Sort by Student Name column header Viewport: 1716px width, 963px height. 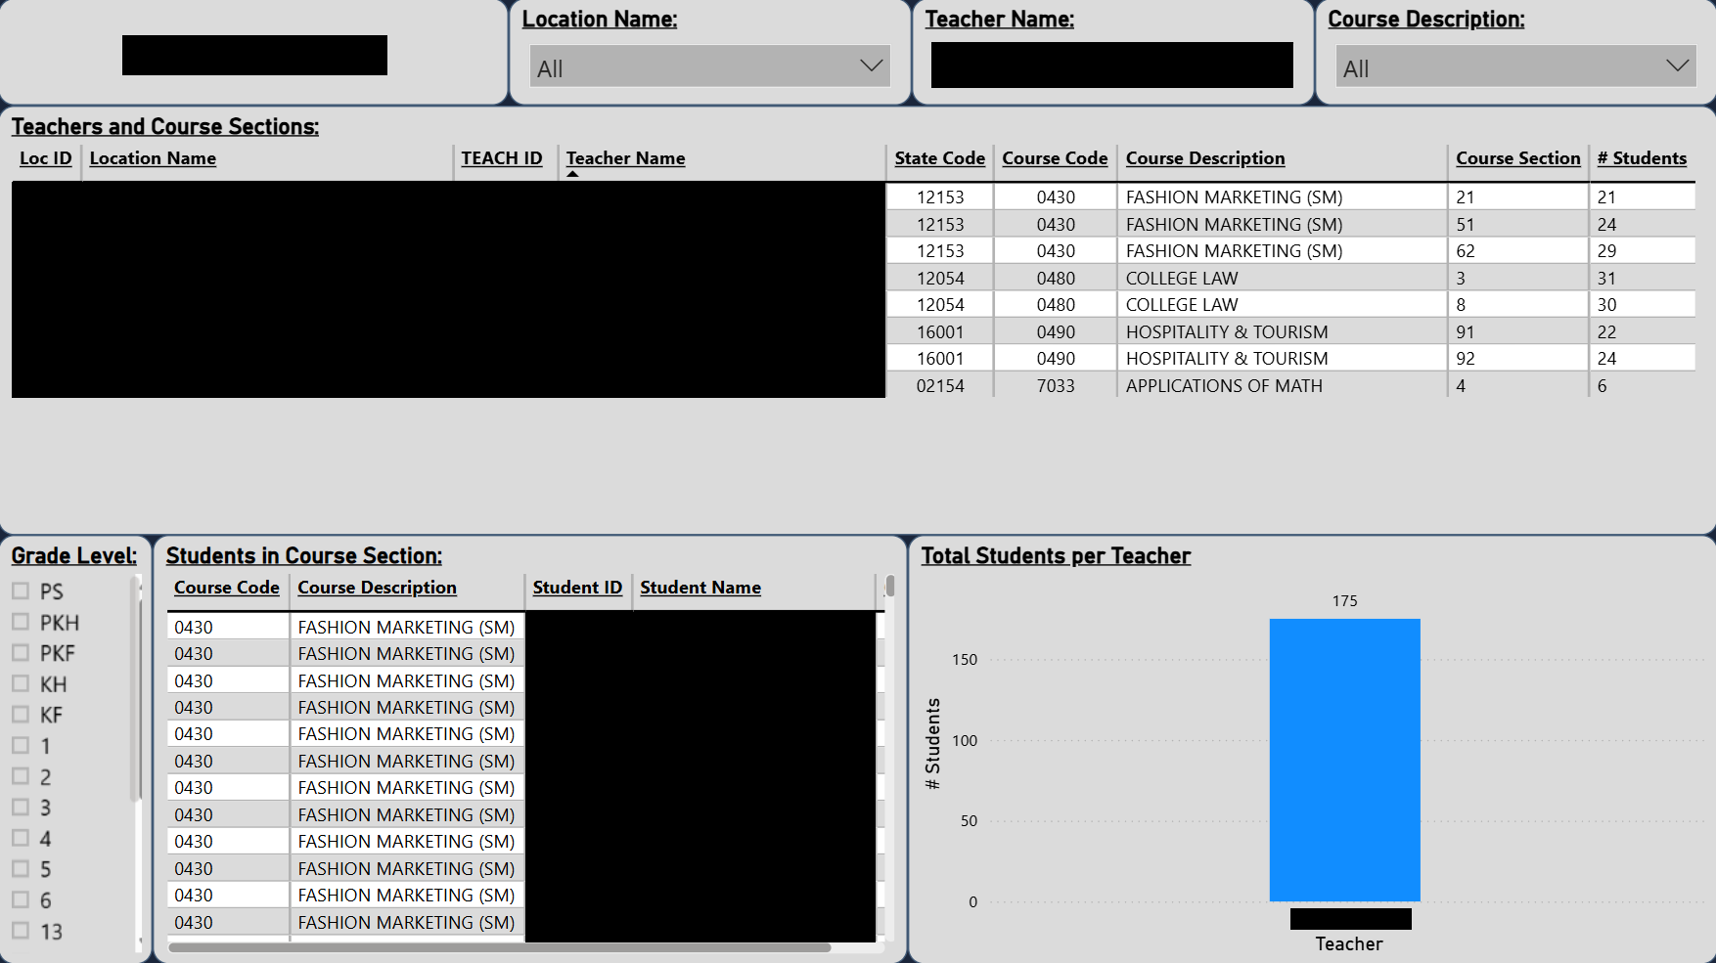tap(700, 588)
